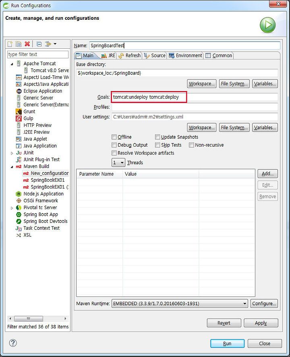This screenshot has height=357, width=290.
Task: Click the AspectJ Load-Time Weaving icon
Action: pyautogui.click(x=19, y=77)
